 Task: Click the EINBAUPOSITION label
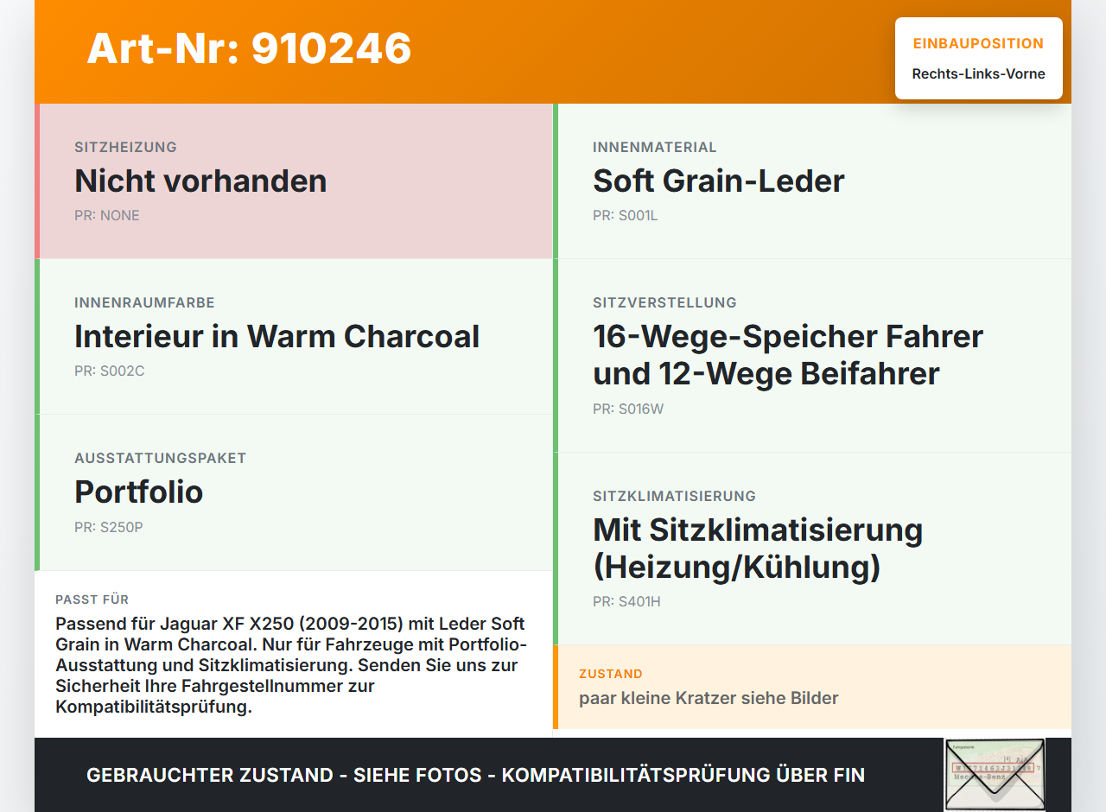click(978, 43)
